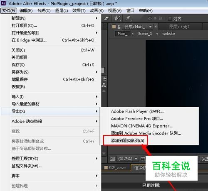Choose 添加到 Adobe Media Encoder 队列...
The width and height of the screenshot is (208, 191).
[149, 133]
